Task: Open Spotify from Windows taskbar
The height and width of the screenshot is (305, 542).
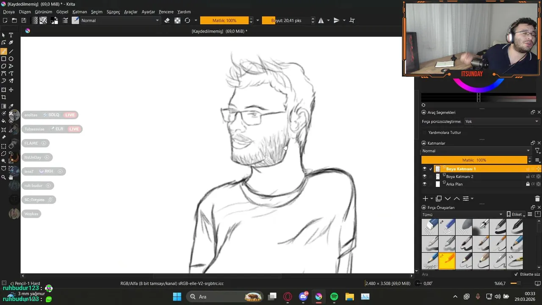Action: coord(334,297)
